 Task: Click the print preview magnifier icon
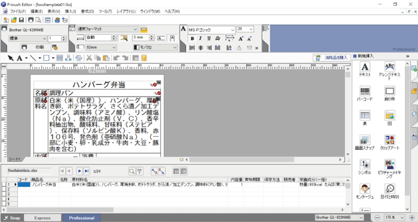click(38, 20)
